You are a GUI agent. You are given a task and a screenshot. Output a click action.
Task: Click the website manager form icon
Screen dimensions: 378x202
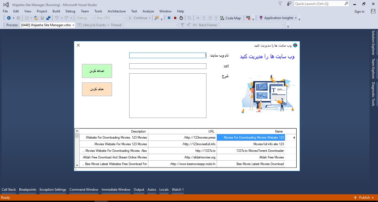[x=295, y=45]
